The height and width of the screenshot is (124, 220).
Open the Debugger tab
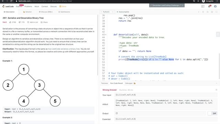pyautogui.click(x=129, y=83)
